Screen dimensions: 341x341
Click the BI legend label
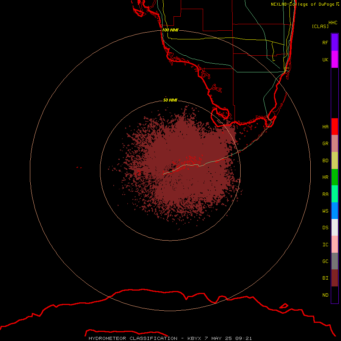[x=325, y=278]
